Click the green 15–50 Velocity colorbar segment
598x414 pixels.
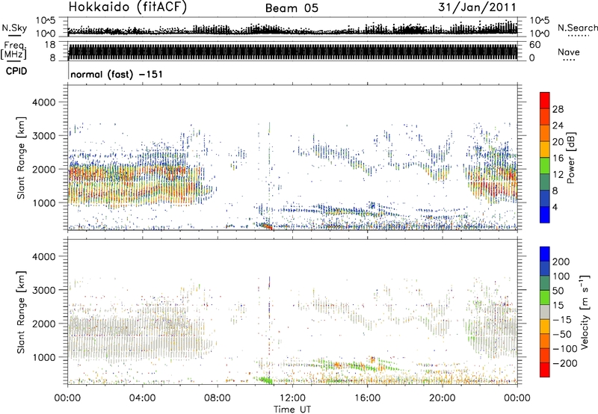(x=545, y=297)
